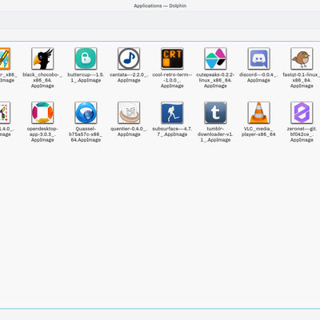The image size is (320, 320).
Task: Click the VLC media player cone icon
Action: (x=258, y=113)
